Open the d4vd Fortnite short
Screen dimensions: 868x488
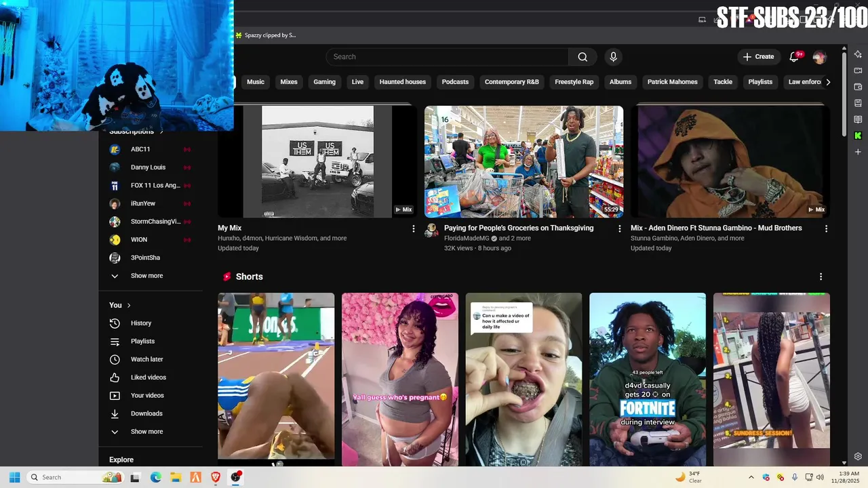pos(648,380)
